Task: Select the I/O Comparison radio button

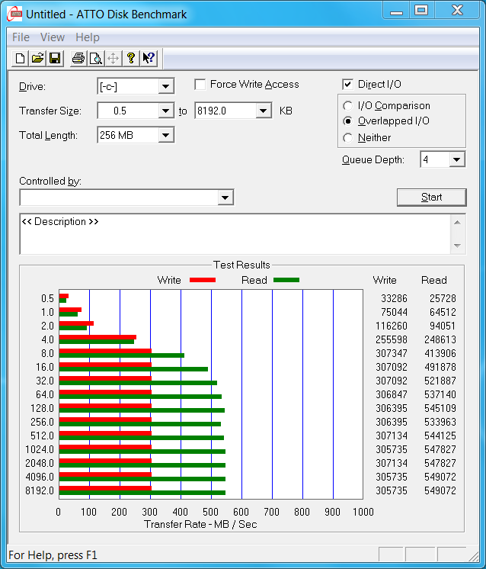Action: (x=347, y=105)
